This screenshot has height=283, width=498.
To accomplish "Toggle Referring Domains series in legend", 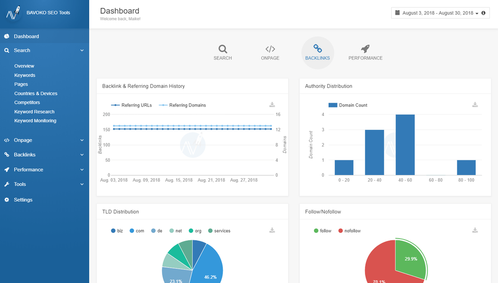I will [182, 105].
